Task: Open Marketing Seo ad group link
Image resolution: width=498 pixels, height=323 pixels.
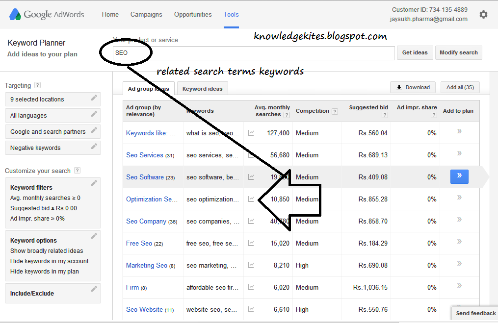Action: tap(146, 265)
